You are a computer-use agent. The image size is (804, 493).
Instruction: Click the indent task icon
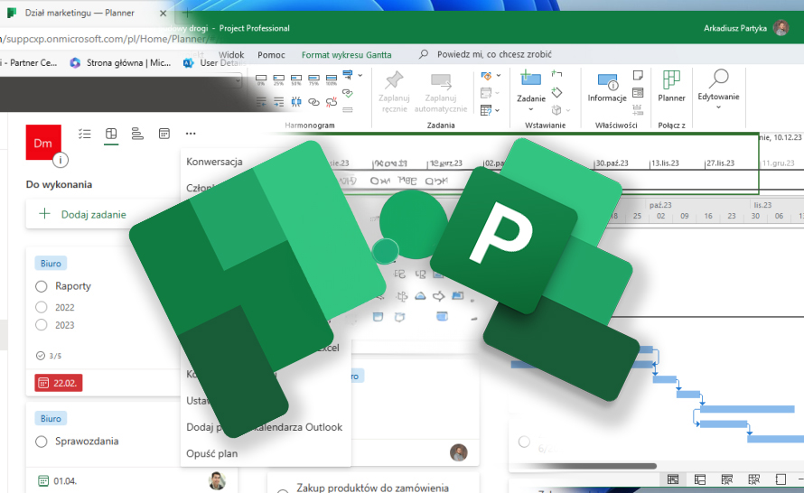click(278, 101)
